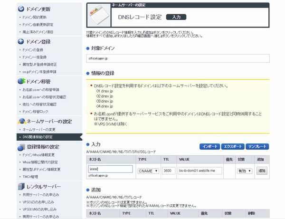Open TMCH管理 link
This screenshot has width=285, height=219.
pyautogui.click(x=30, y=177)
